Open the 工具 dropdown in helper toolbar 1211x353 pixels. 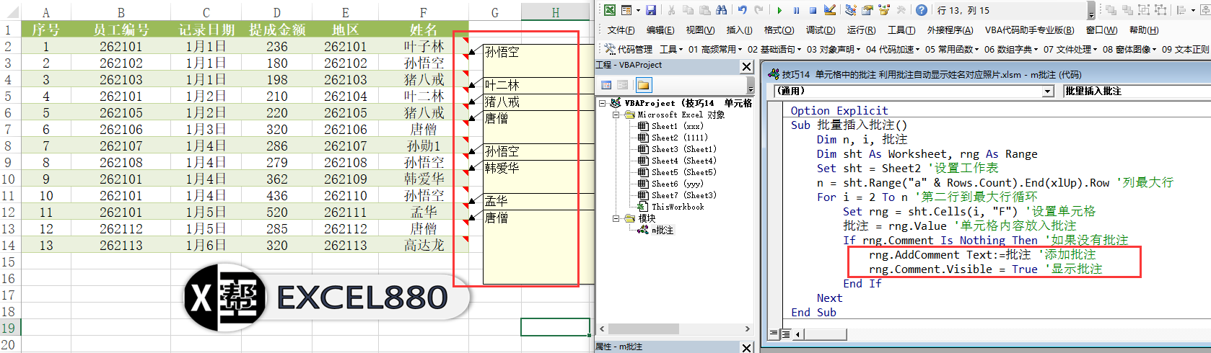(x=671, y=49)
